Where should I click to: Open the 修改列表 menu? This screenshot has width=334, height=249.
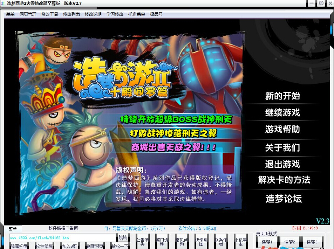71,14
